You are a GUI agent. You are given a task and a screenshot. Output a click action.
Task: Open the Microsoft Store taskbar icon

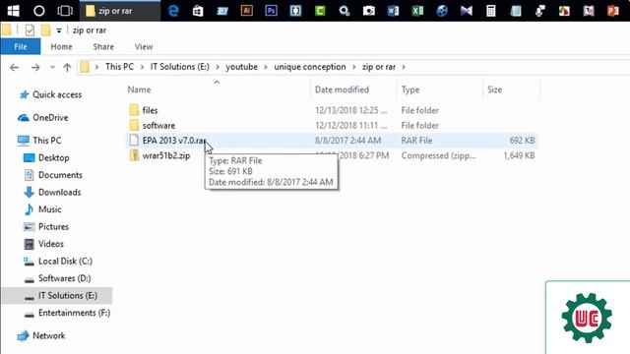[198, 11]
